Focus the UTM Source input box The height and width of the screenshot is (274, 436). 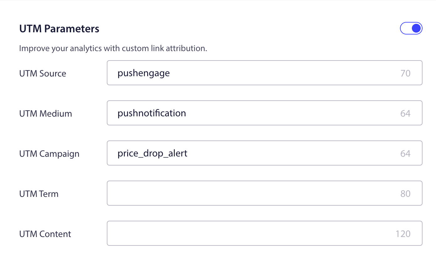pyautogui.click(x=265, y=73)
